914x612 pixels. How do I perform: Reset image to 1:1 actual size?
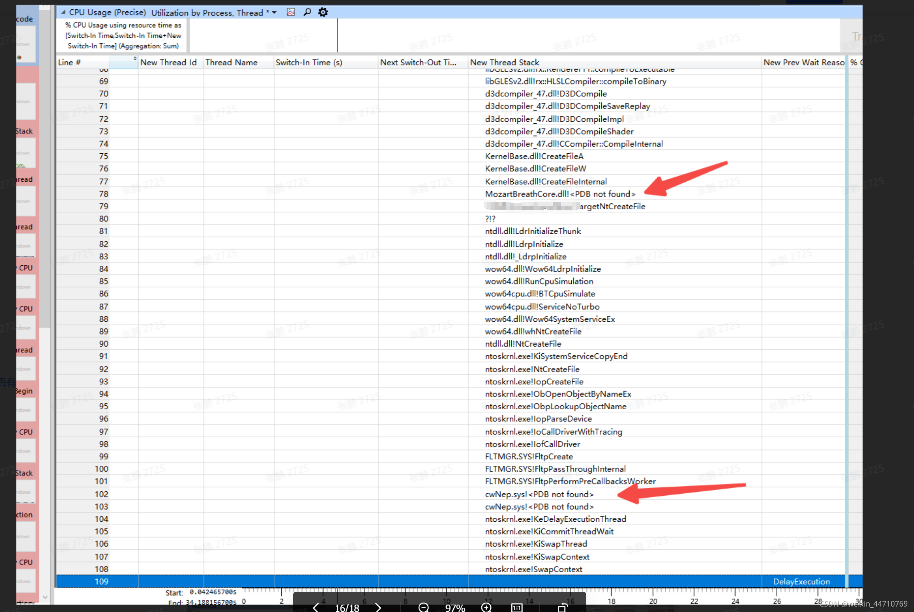click(517, 607)
